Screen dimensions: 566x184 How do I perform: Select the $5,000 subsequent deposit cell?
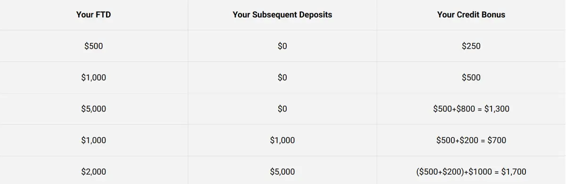click(282, 172)
